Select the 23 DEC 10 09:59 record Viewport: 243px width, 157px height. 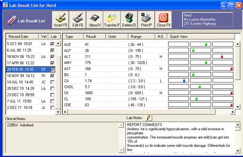[31, 95]
